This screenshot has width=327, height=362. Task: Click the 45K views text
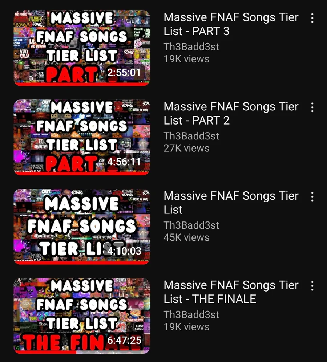tap(186, 237)
